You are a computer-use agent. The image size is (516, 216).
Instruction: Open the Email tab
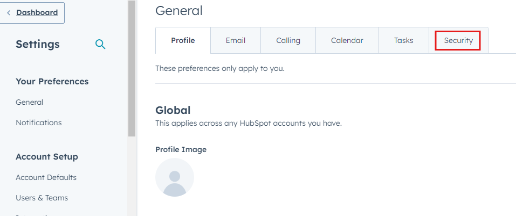click(x=236, y=40)
